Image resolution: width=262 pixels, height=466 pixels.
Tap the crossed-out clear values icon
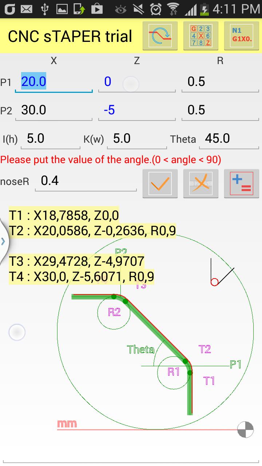201,183
